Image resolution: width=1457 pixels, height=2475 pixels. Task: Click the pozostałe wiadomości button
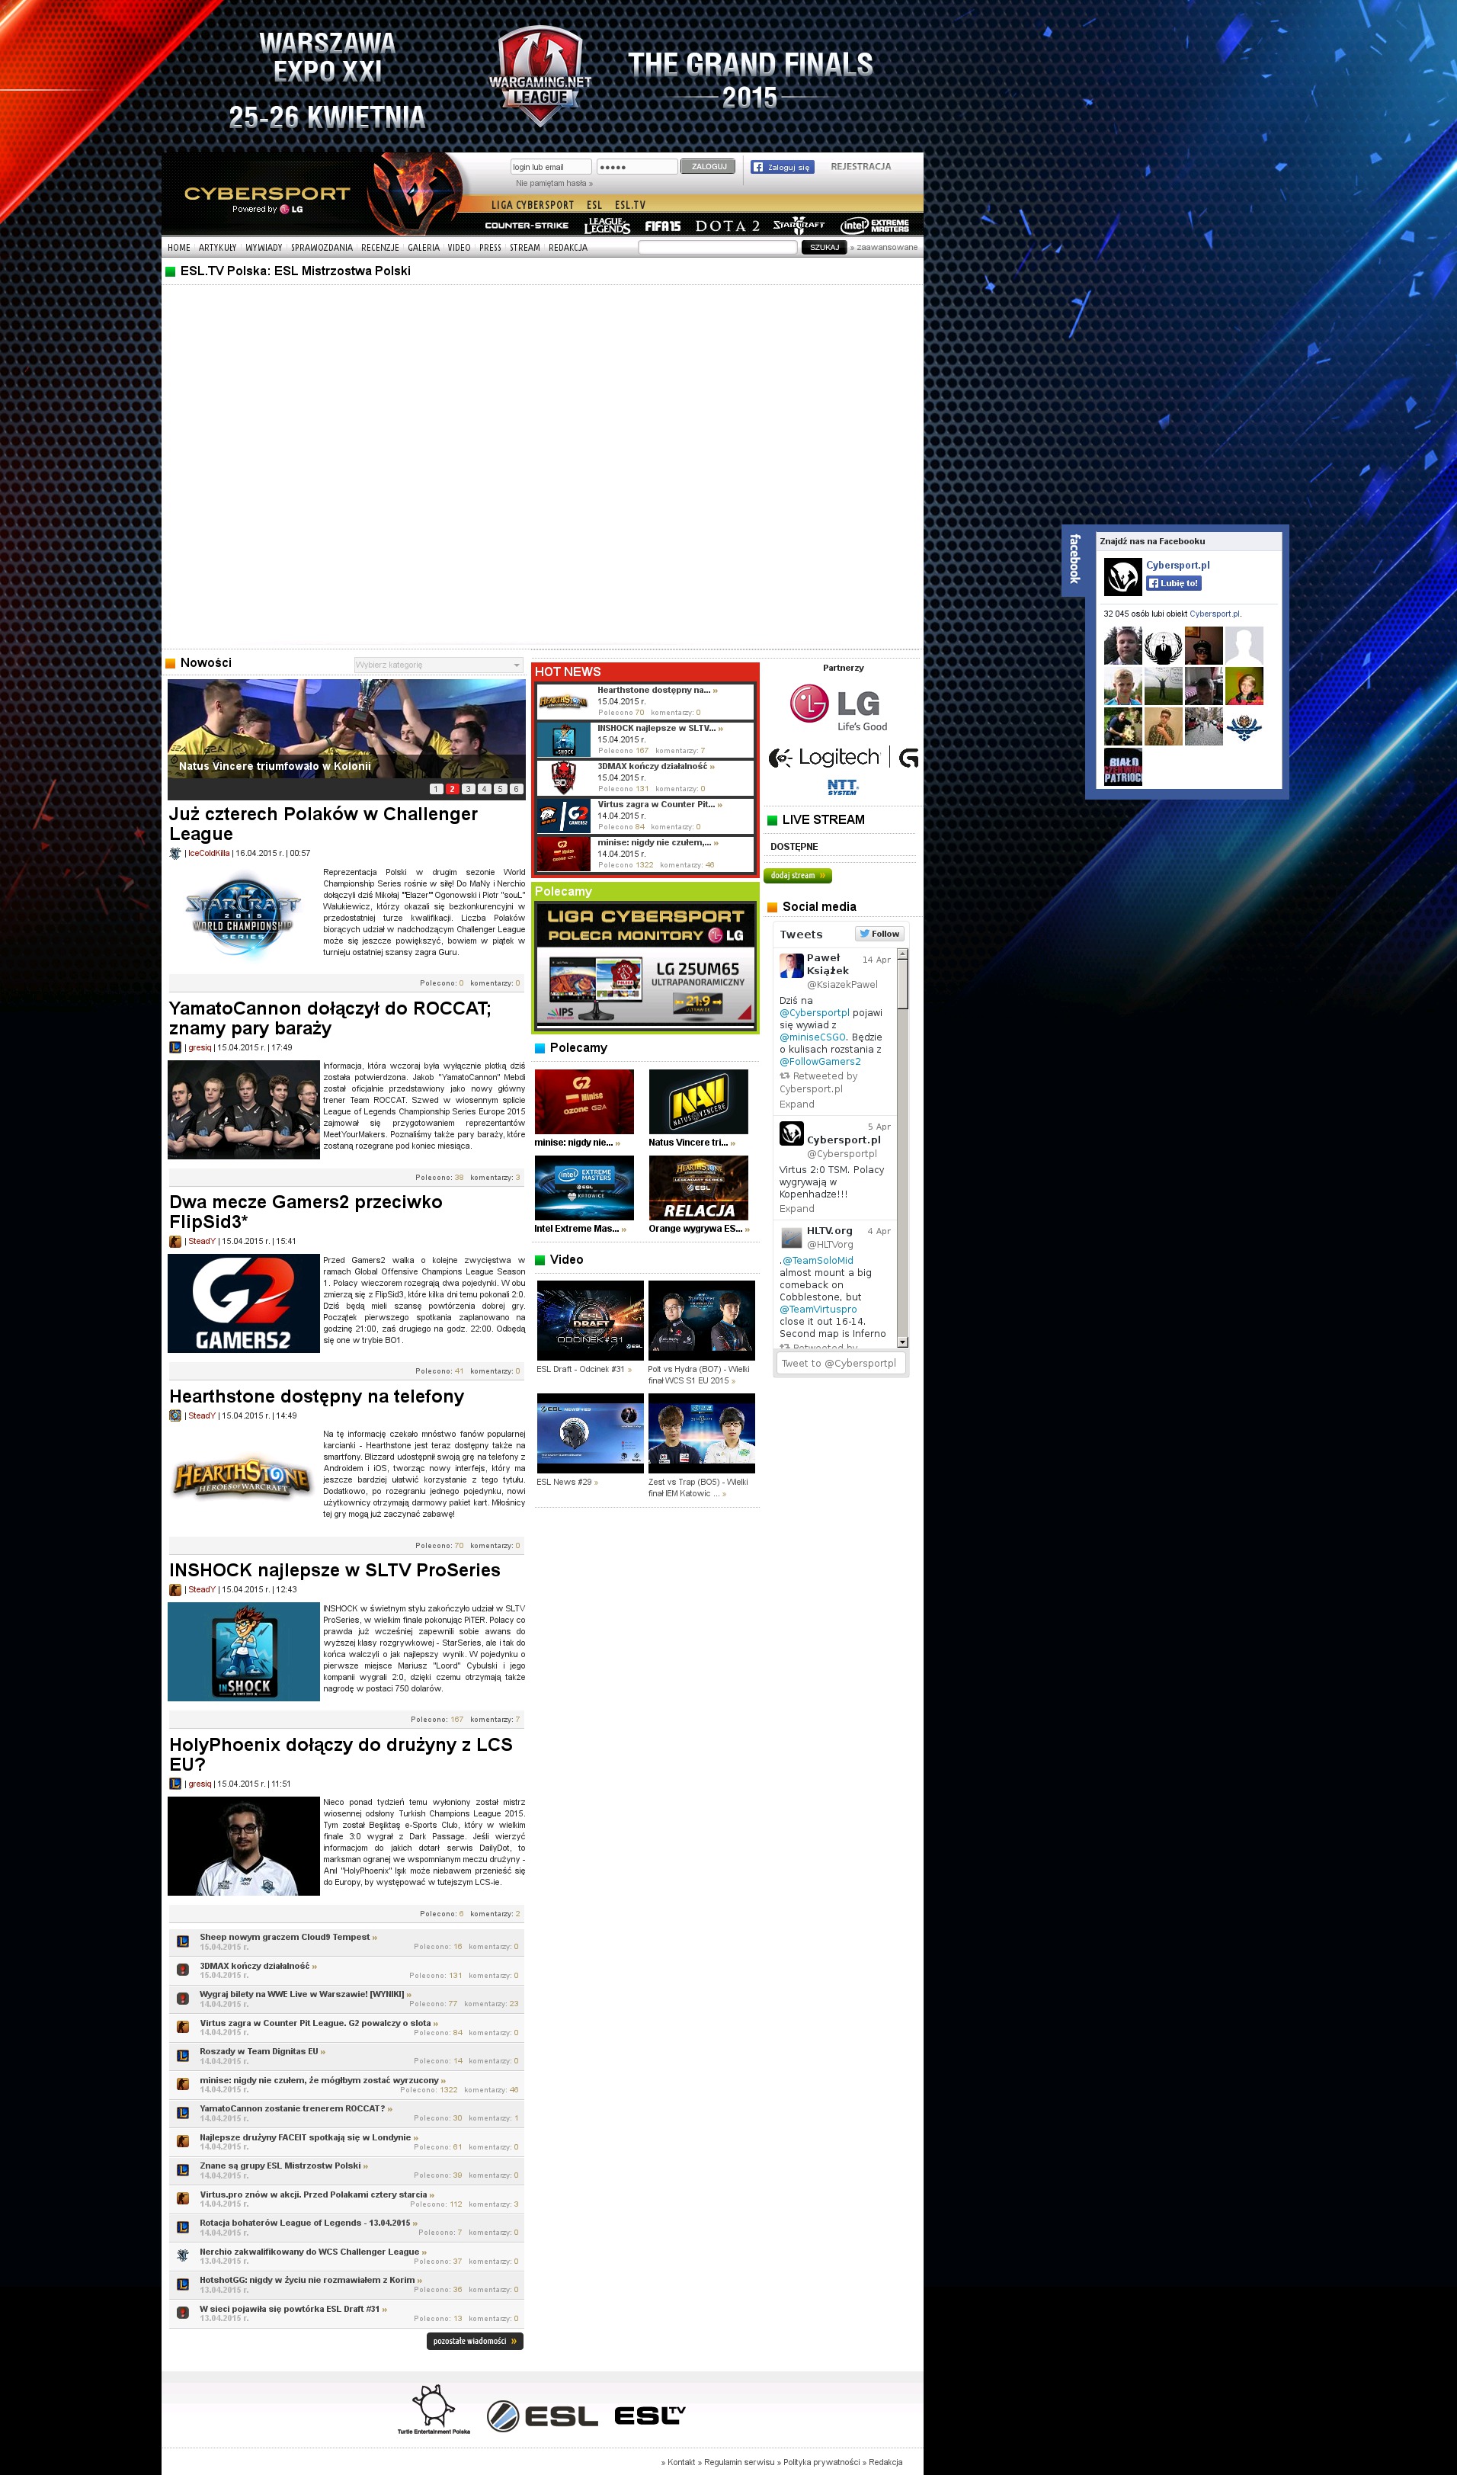(474, 2340)
